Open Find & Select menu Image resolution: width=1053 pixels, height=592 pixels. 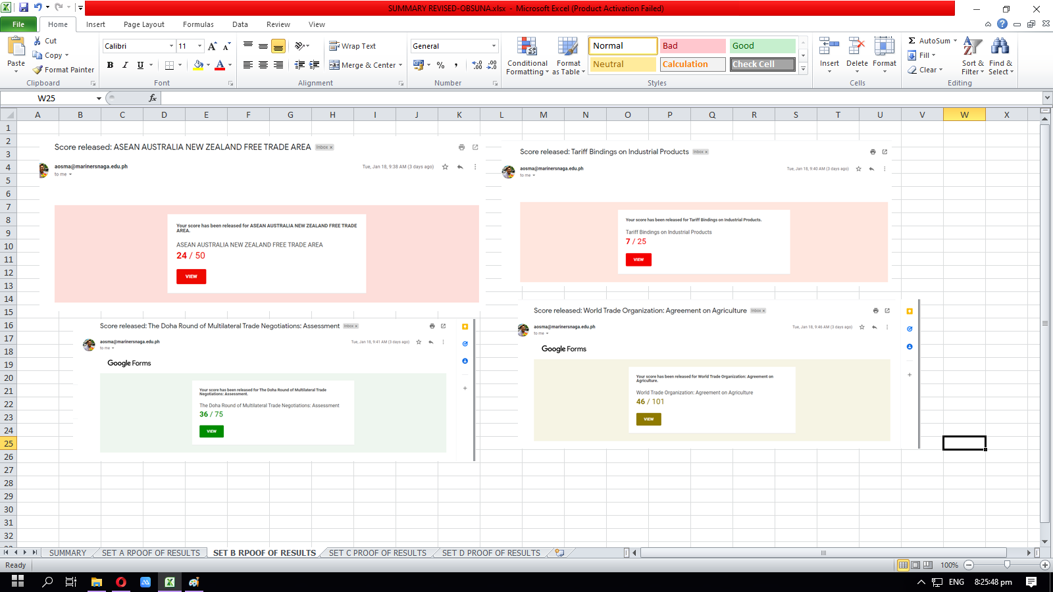click(1000, 56)
